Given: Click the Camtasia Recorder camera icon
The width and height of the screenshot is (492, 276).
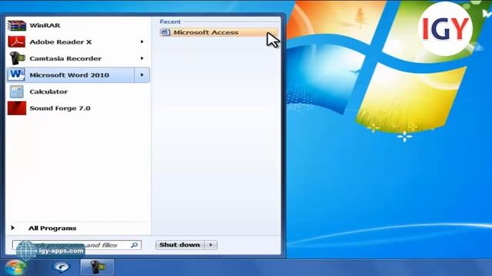Looking at the screenshot, I should point(17,58).
